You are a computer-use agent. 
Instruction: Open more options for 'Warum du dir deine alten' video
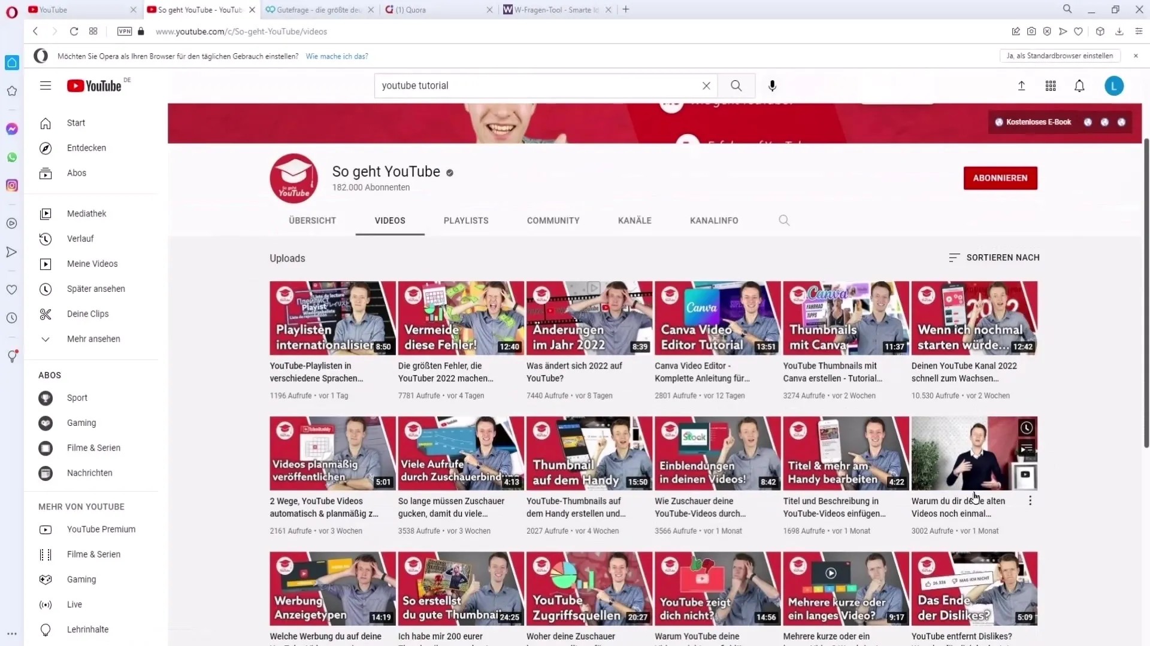click(x=1030, y=501)
